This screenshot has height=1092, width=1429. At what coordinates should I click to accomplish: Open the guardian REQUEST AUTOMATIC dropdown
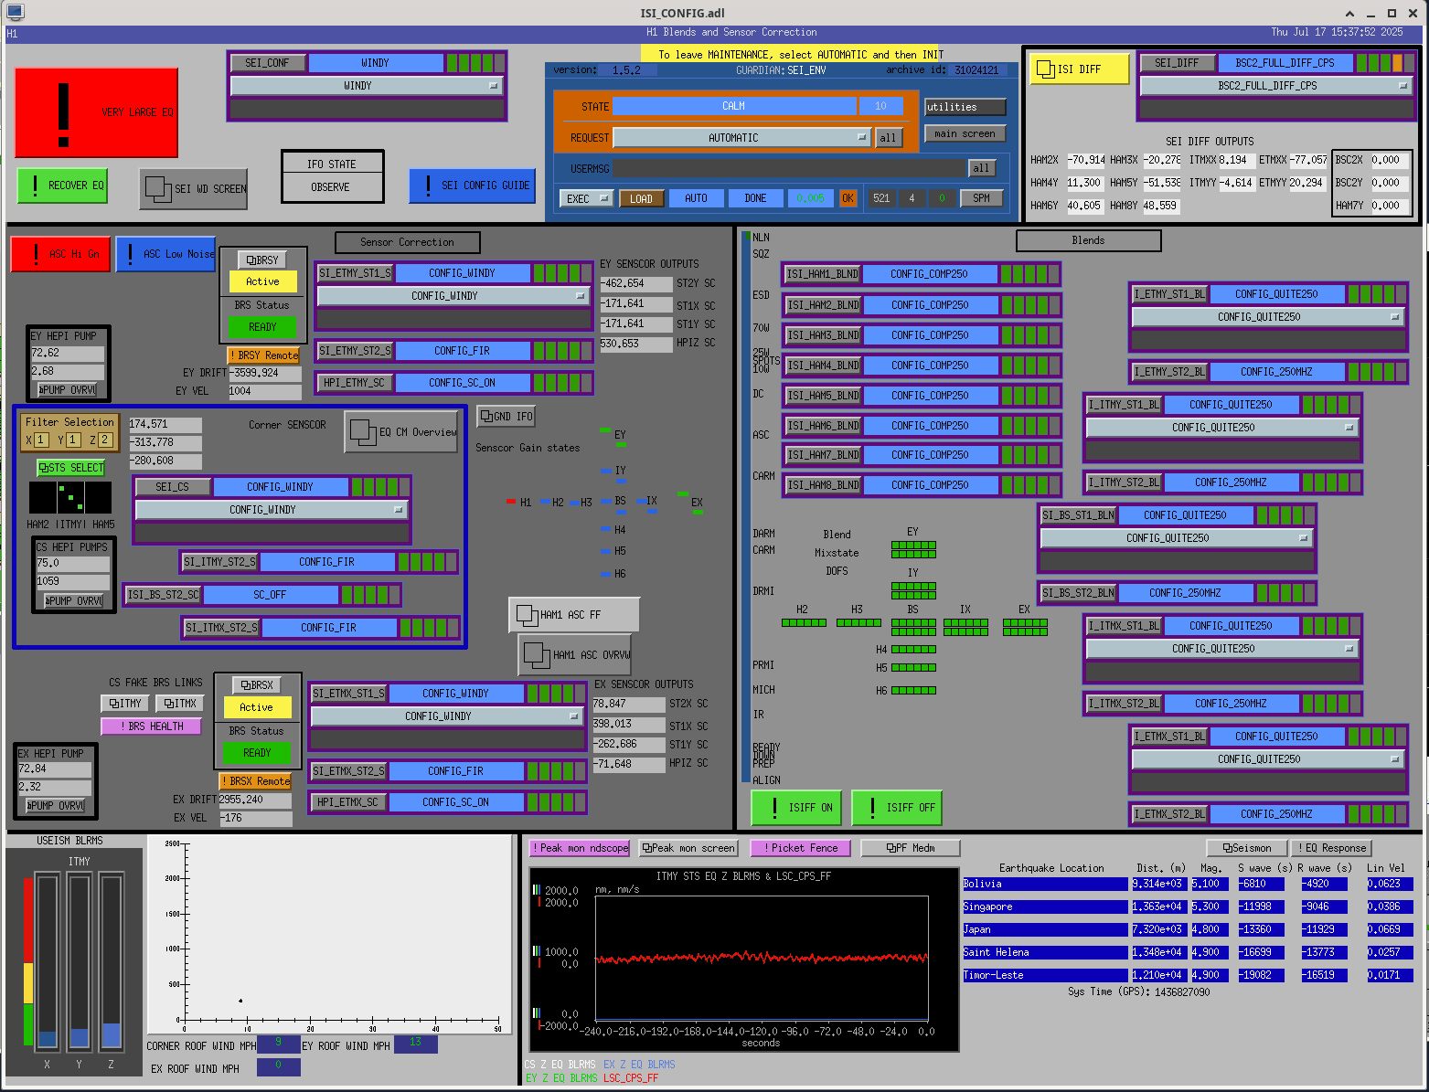(741, 138)
